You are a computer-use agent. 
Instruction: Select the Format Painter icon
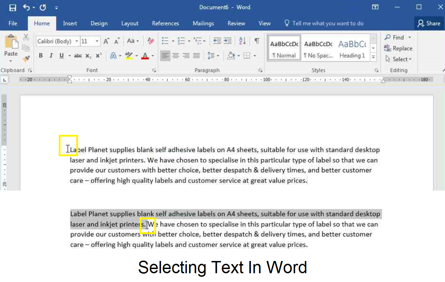pyautogui.click(x=26, y=59)
